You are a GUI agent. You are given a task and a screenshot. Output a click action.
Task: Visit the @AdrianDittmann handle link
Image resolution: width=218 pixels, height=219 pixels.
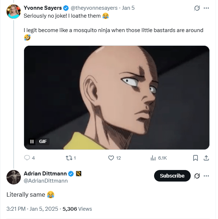(46, 181)
